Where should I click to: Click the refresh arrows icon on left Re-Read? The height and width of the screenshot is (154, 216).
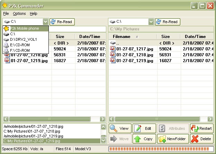pyautogui.click(x=53, y=22)
